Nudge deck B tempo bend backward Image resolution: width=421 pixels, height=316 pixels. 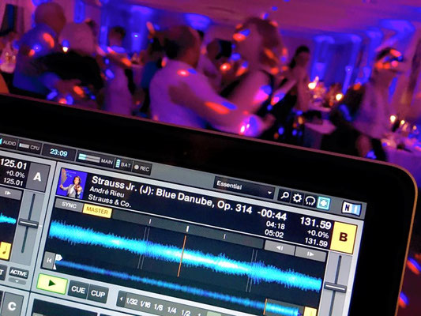coord(280,248)
